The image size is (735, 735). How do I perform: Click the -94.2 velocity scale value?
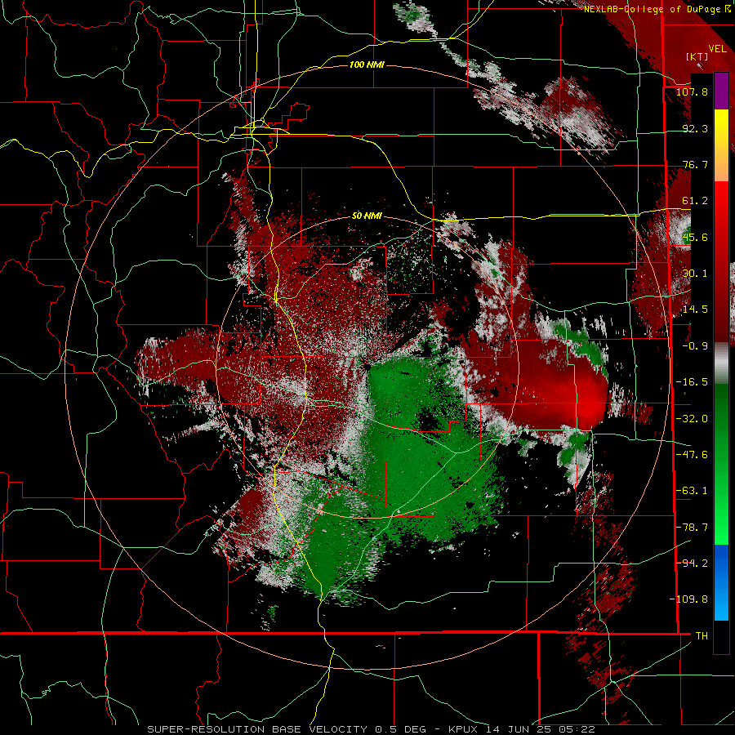(692, 563)
